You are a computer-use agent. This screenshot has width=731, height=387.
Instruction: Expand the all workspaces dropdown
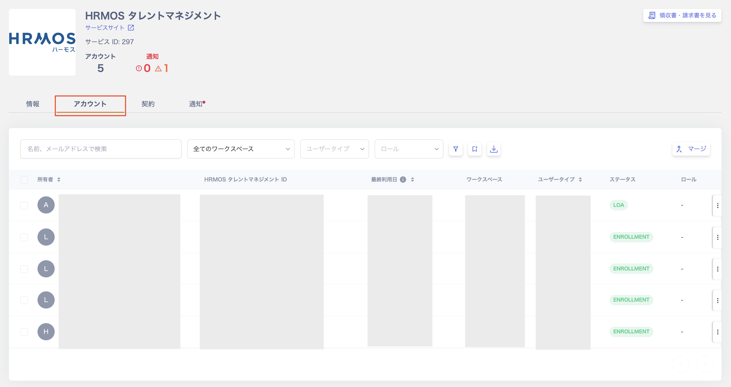click(x=241, y=149)
